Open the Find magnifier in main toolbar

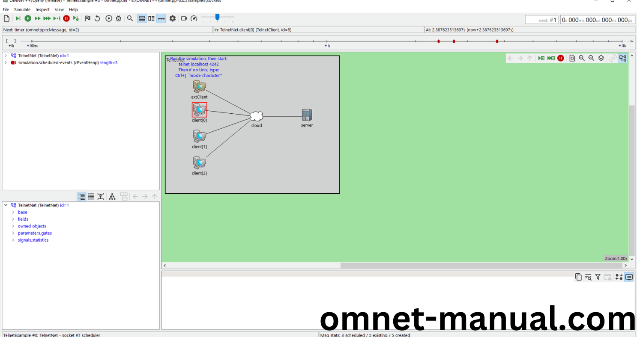pos(130,18)
